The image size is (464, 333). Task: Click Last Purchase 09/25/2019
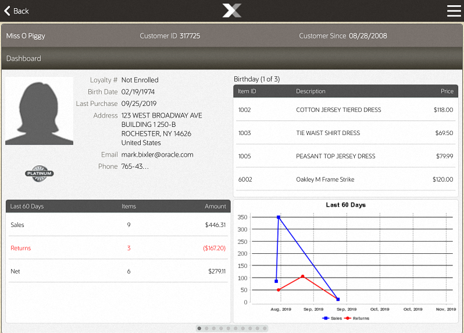(139, 104)
